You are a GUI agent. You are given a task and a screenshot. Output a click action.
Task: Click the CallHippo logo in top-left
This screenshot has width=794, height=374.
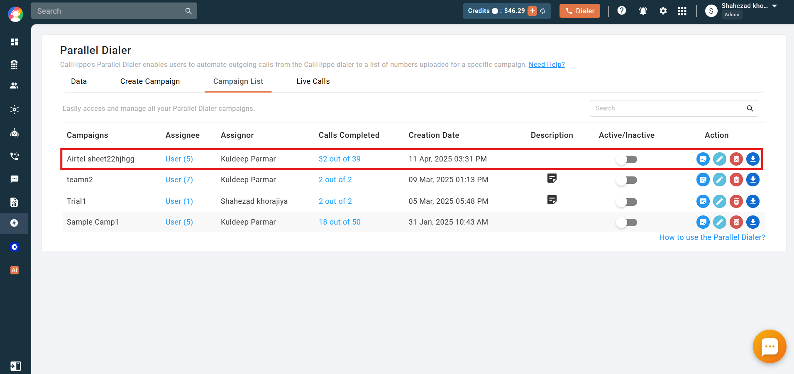[15, 14]
